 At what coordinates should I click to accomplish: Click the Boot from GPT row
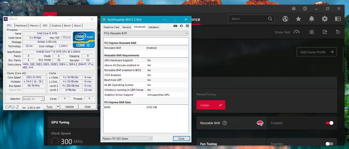click(x=146, y=80)
